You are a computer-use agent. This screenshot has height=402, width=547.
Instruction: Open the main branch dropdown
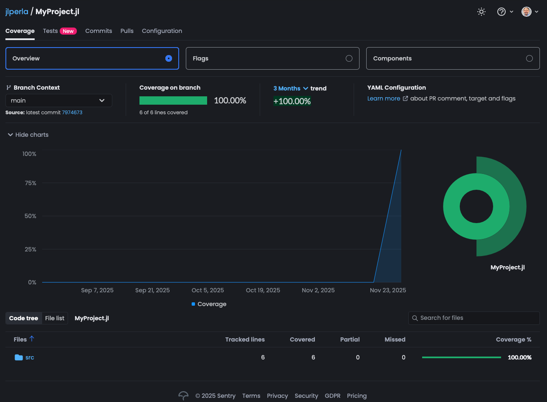click(58, 100)
